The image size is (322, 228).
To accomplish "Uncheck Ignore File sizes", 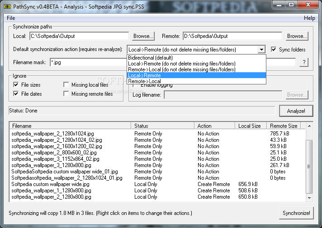I will coord(16,85).
